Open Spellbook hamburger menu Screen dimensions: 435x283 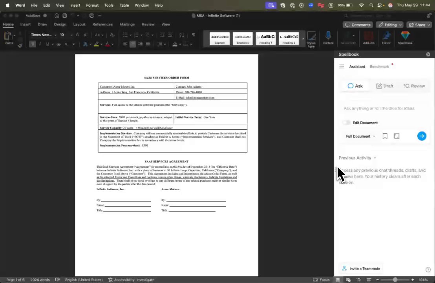click(x=342, y=66)
